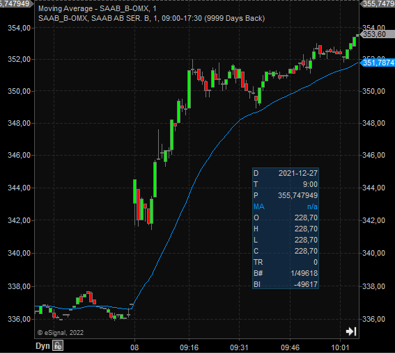Click the BI value -49617
395x353 pixels.
coord(306,284)
